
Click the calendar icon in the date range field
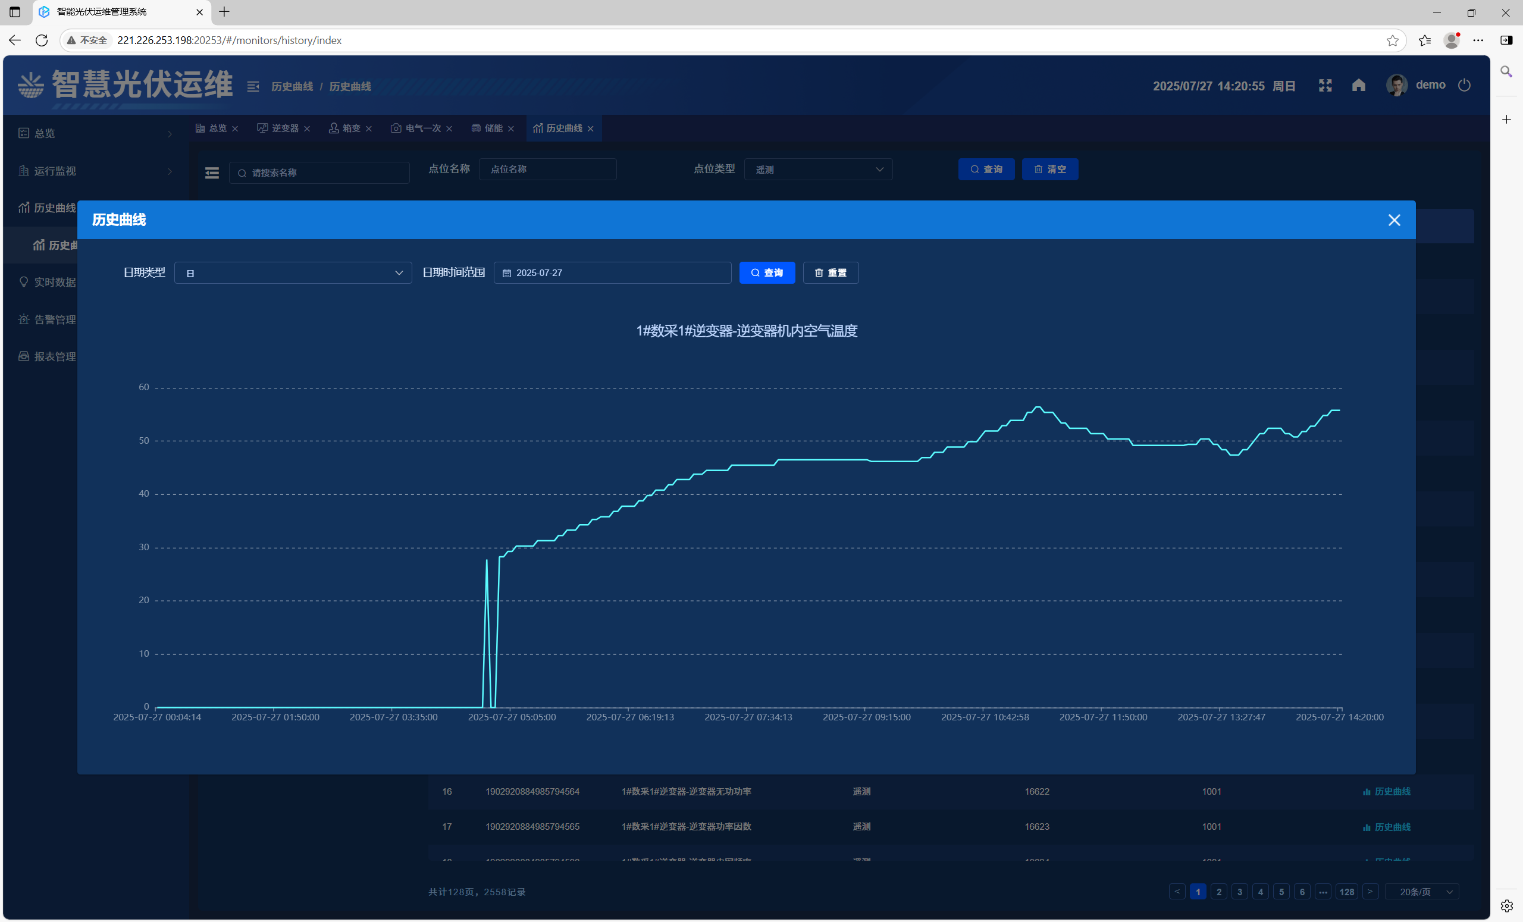[x=507, y=273]
